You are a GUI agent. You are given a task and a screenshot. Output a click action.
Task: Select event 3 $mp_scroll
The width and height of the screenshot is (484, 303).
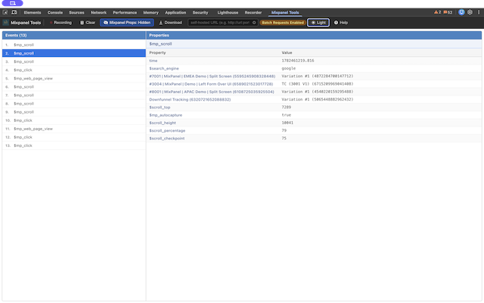pos(74,61)
